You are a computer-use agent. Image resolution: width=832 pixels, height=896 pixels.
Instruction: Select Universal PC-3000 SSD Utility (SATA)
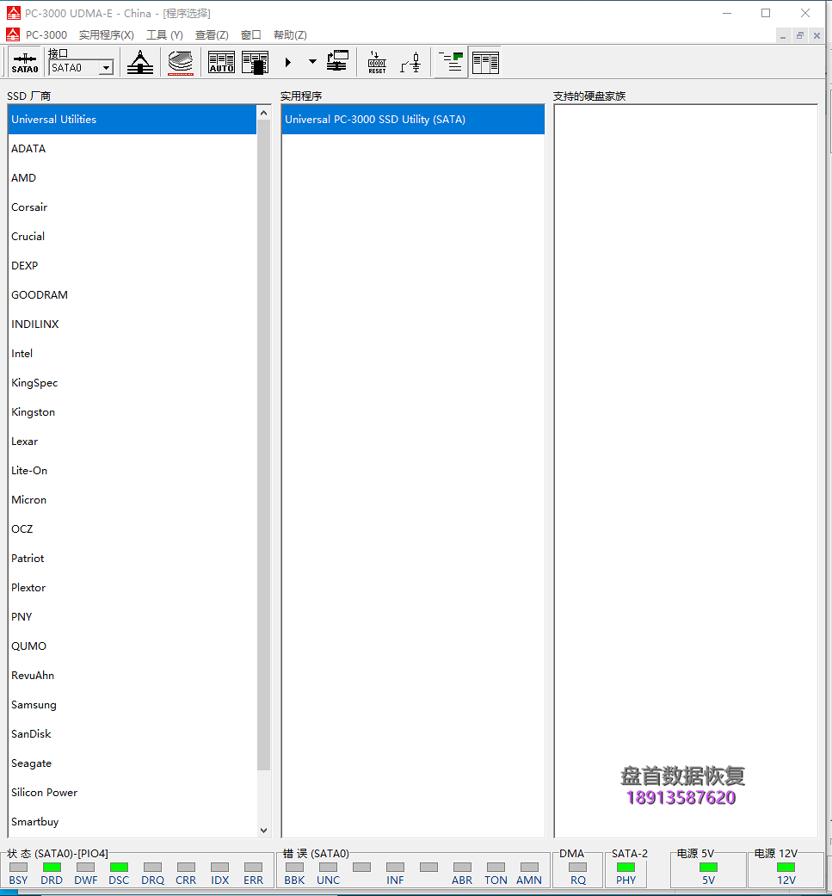point(413,120)
